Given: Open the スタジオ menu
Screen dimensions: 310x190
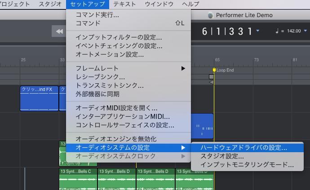Looking at the screenshot, I should [50, 4].
